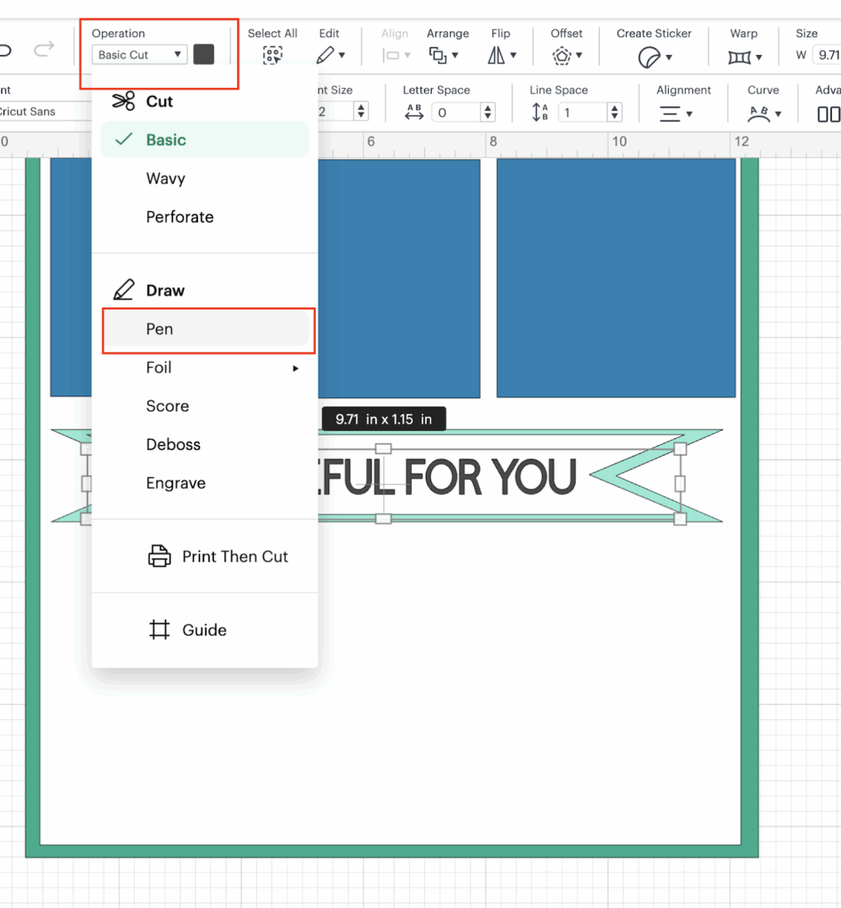This screenshot has width=841, height=908.
Task: Click the Letter Space icon
Action: click(414, 112)
